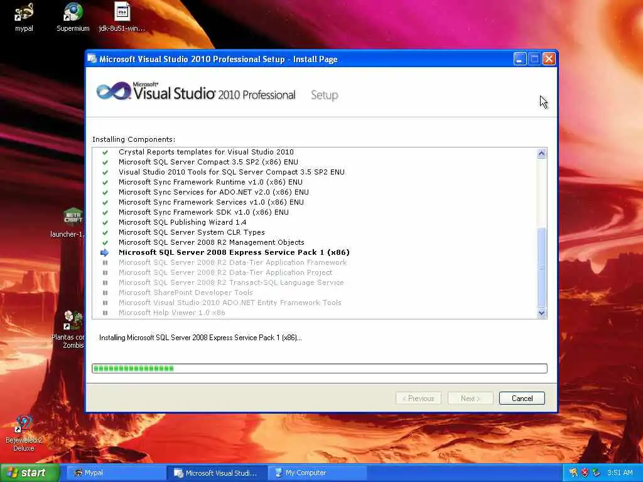The height and width of the screenshot is (482, 643).
Task: Click the disabled Next button
Action: (x=470, y=399)
